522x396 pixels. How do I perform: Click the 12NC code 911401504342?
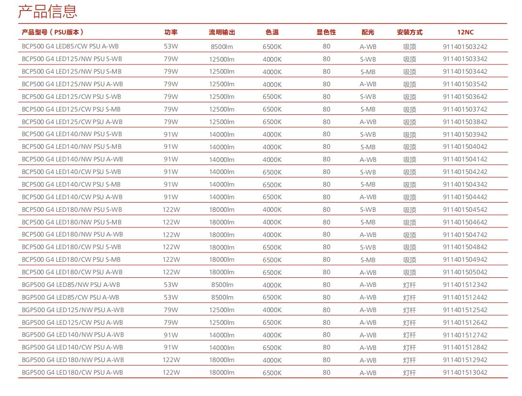[465, 185]
